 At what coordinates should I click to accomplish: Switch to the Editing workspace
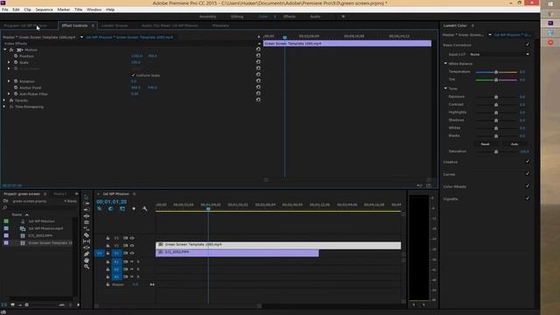pyautogui.click(x=237, y=17)
